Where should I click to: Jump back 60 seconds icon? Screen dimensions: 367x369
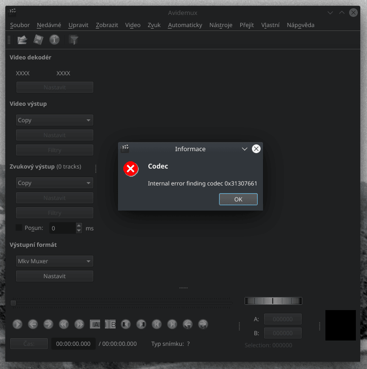coord(188,324)
